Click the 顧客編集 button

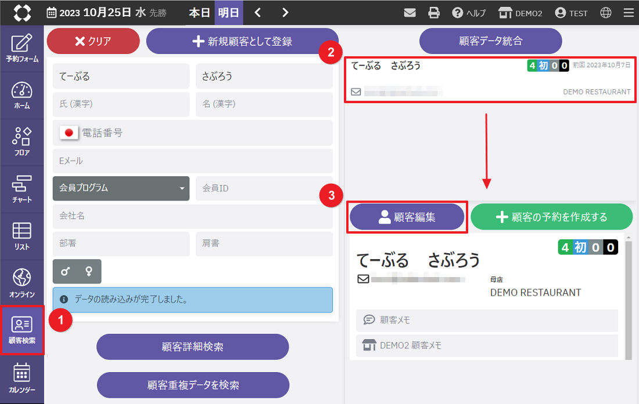pos(407,217)
